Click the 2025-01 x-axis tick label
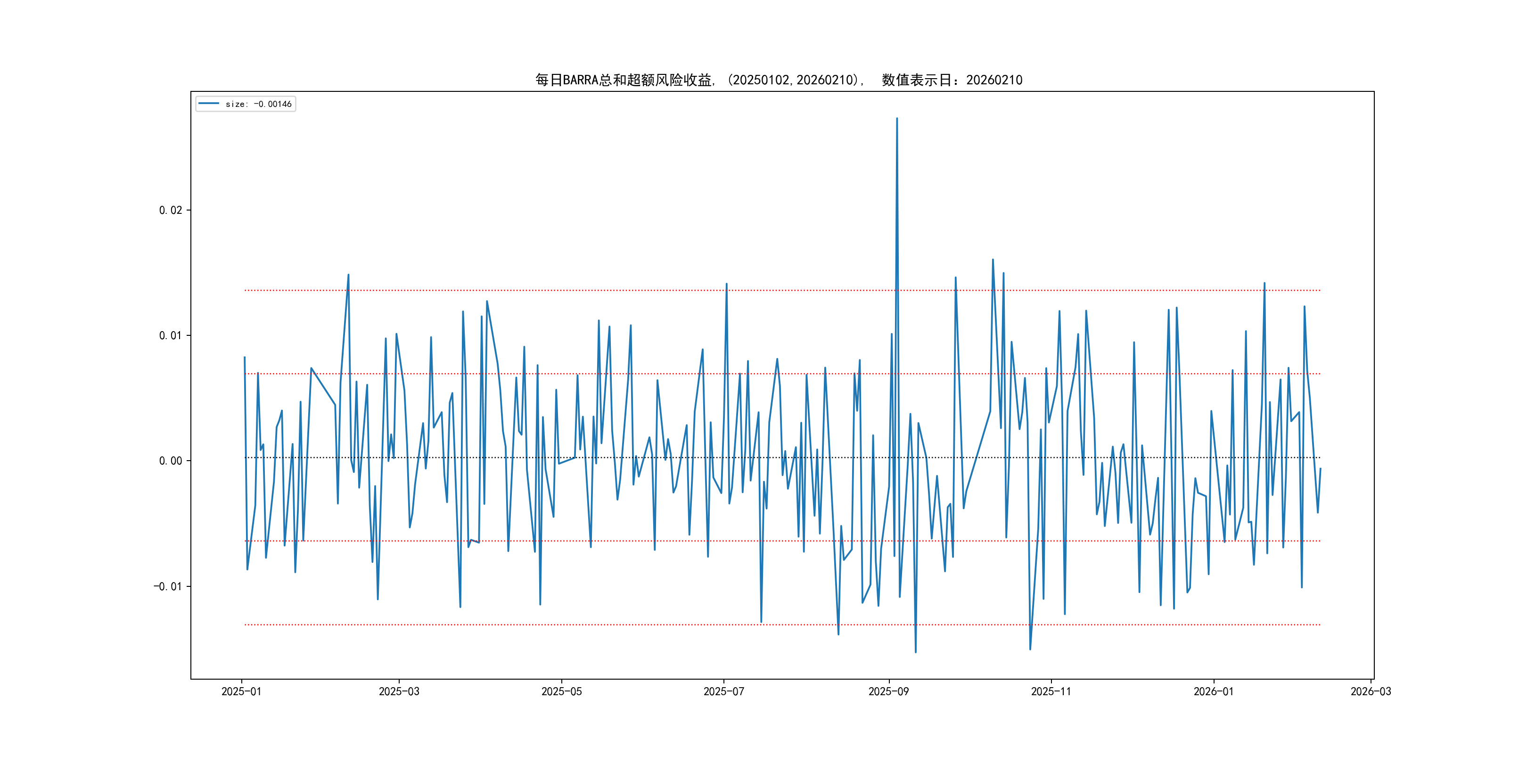This screenshot has height=763, width=1527. pos(241,691)
